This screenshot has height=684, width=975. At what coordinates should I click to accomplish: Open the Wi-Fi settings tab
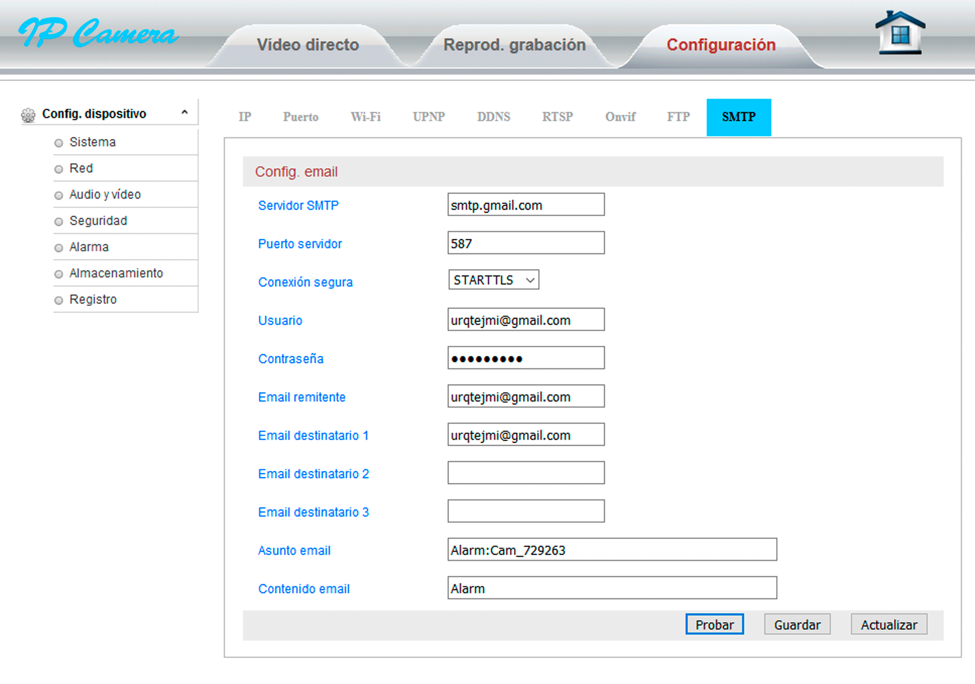365,117
